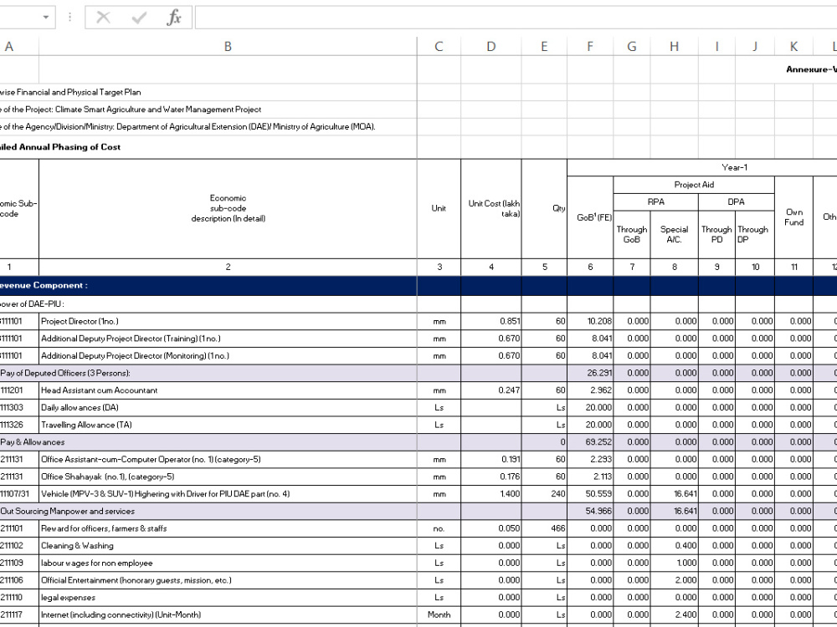Select the 'Special A/C.' header cell
Image resolution: width=837 pixels, height=627 pixels.
coord(674,235)
